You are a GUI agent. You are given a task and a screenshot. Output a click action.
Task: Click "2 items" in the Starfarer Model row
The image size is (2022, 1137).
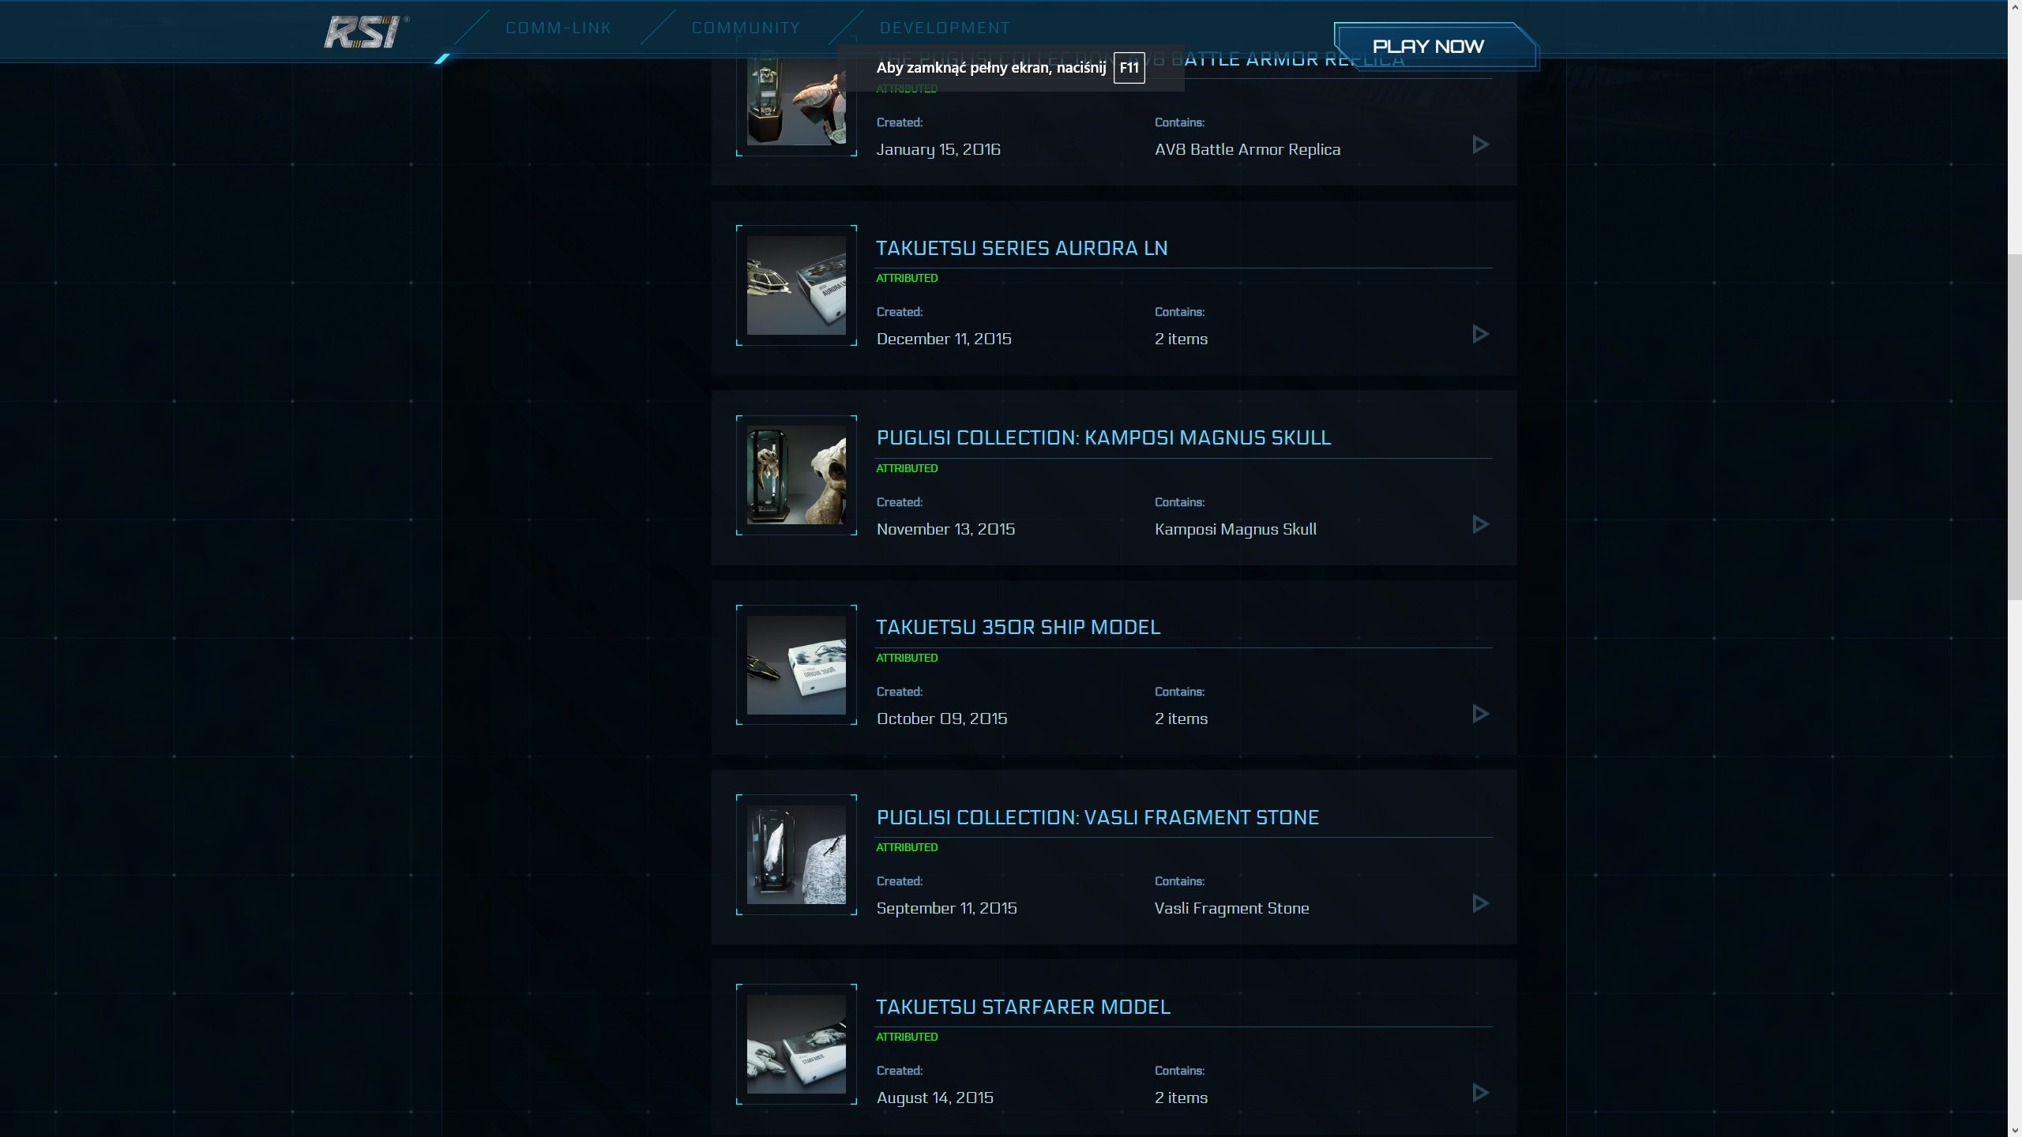[x=1181, y=1098]
